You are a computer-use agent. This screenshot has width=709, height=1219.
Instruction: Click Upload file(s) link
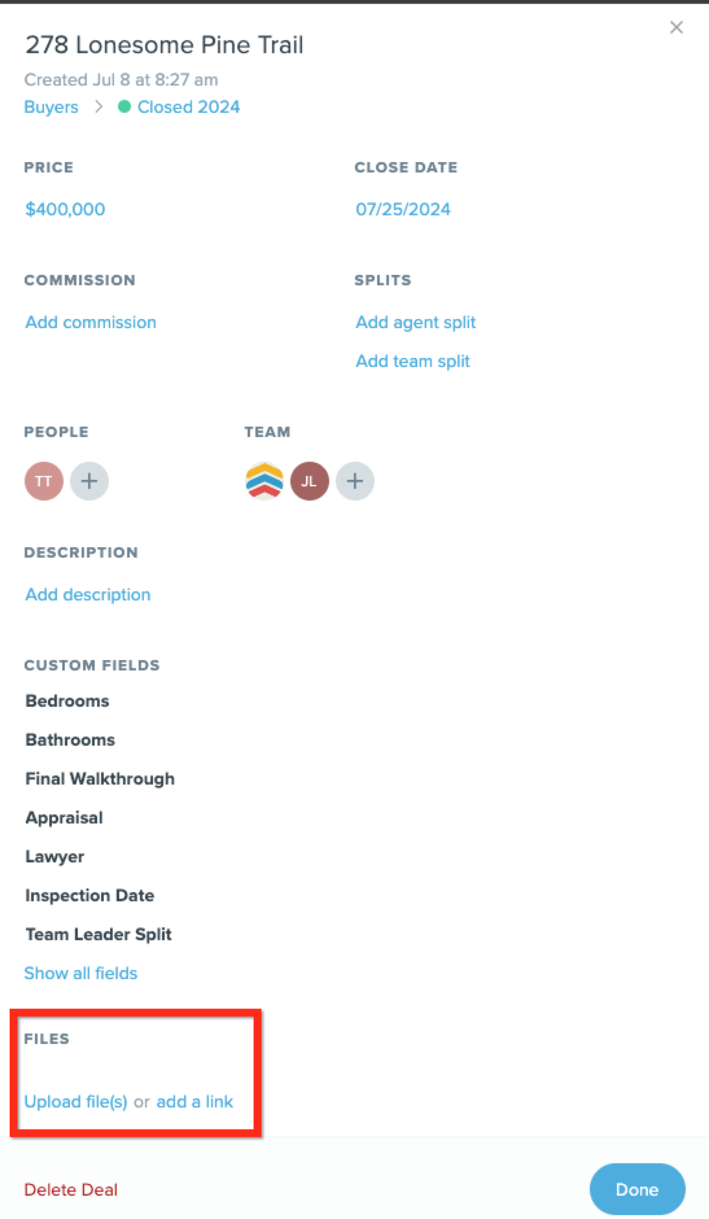coord(76,1102)
